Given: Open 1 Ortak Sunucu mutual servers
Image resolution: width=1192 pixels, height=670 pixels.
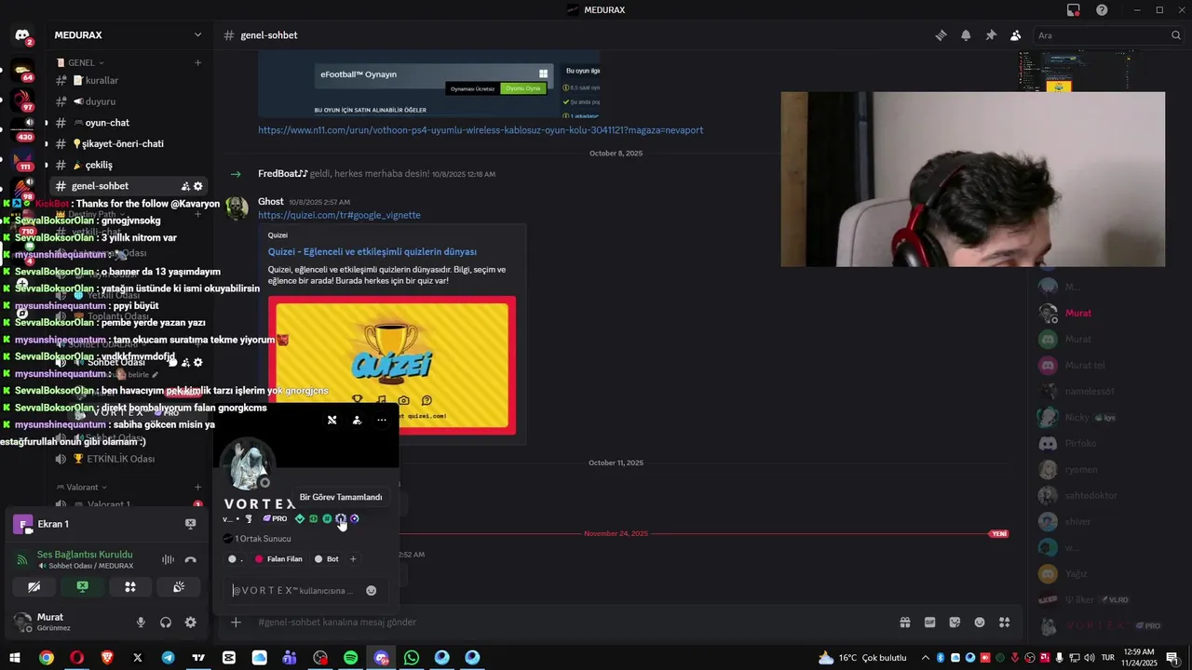Looking at the screenshot, I should (x=257, y=539).
